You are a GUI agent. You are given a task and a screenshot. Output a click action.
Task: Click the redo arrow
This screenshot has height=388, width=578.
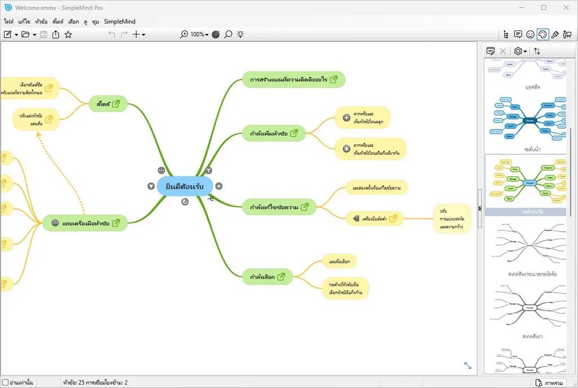click(124, 34)
